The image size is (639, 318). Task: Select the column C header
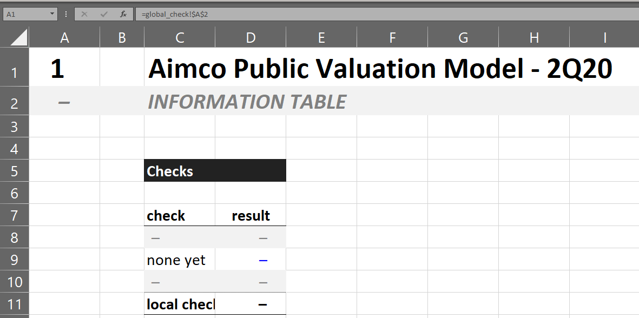(x=180, y=38)
